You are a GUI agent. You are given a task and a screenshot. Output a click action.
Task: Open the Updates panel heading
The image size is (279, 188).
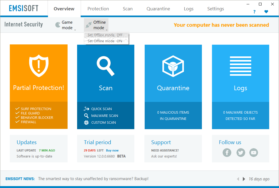click(x=27, y=142)
